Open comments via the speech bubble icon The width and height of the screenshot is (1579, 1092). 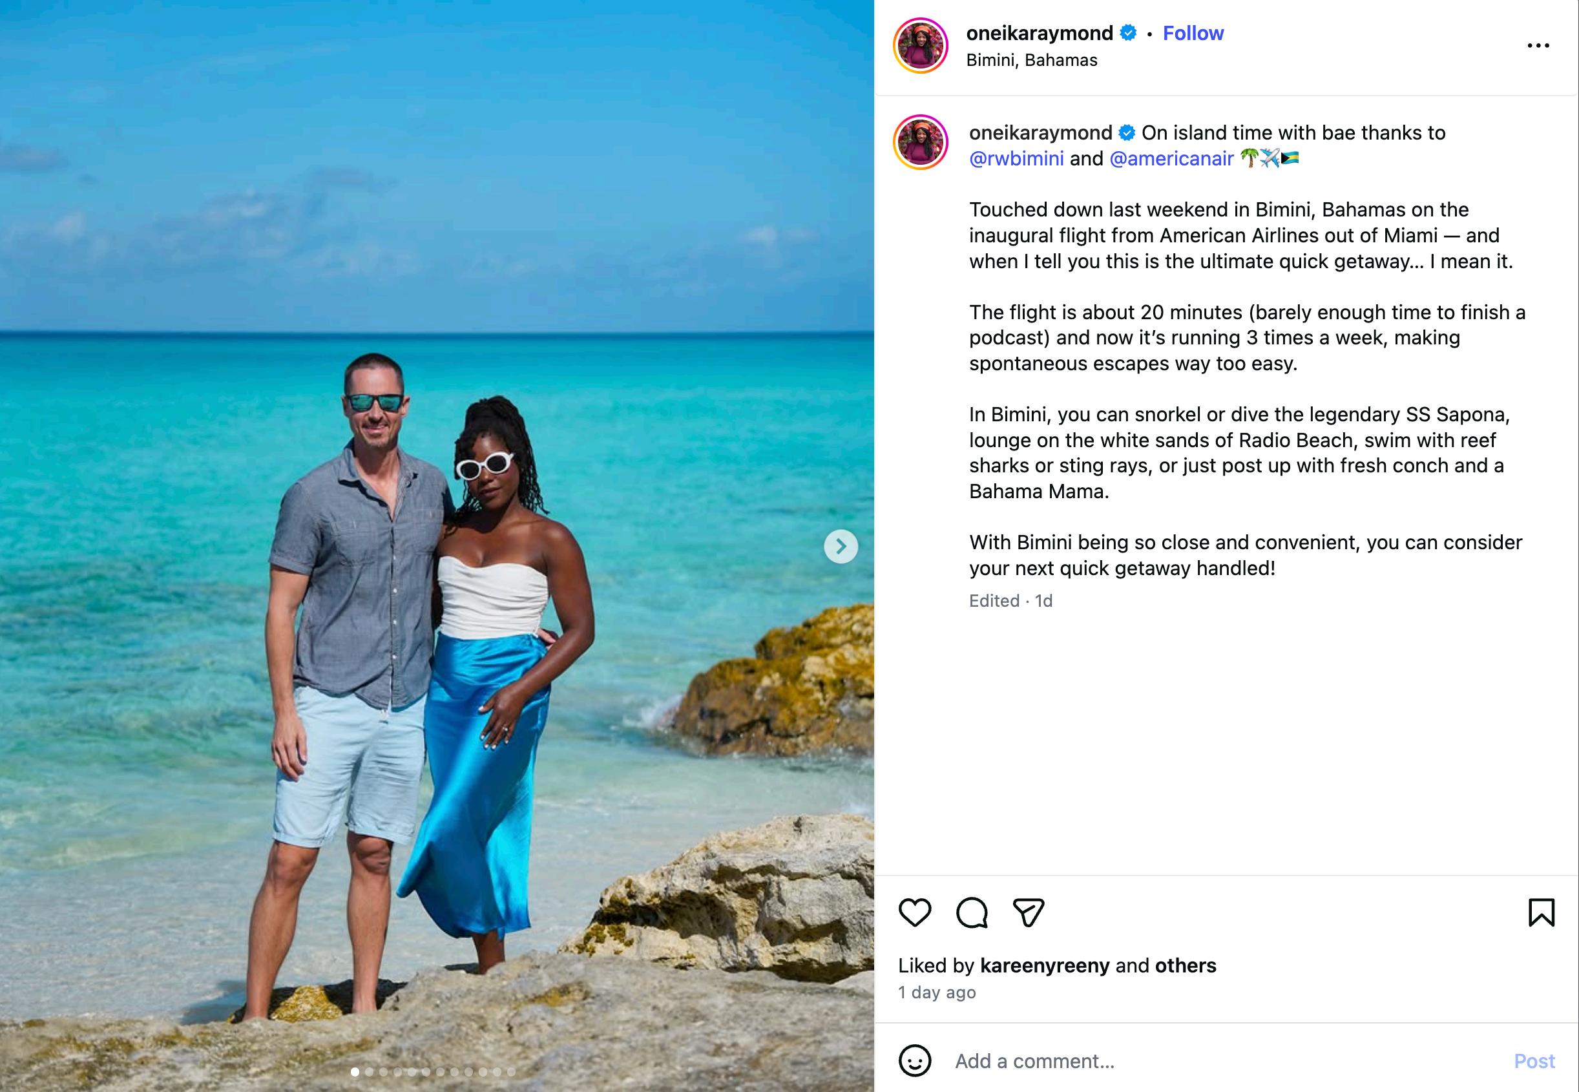[972, 912]
